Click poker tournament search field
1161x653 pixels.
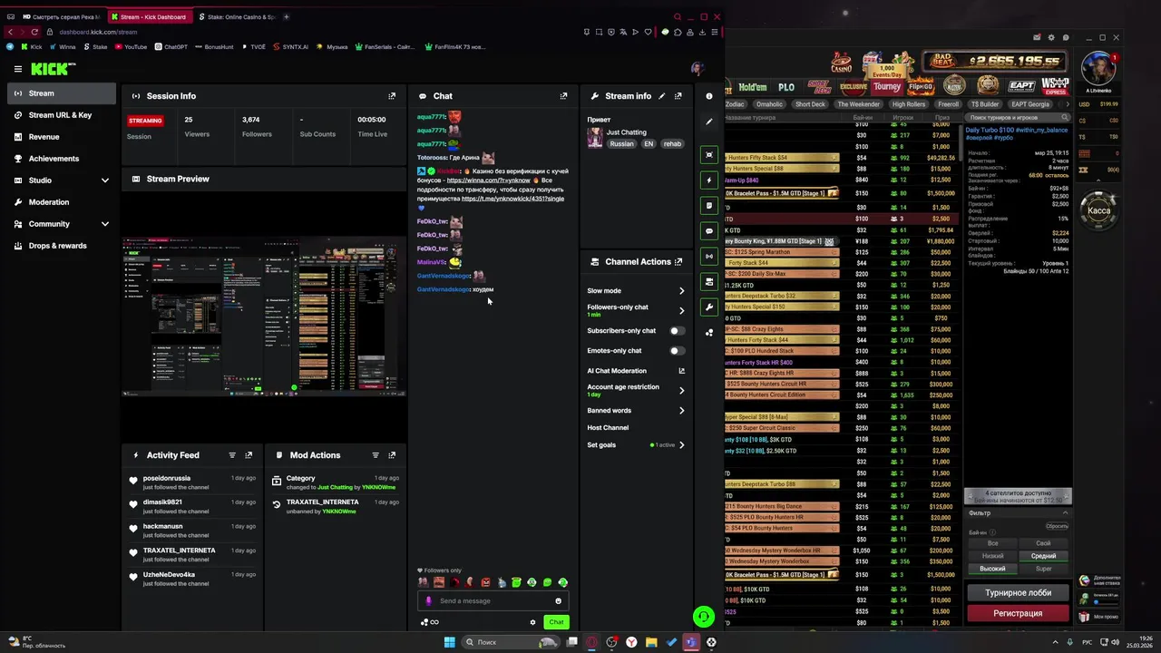[x=1018, y=118]
